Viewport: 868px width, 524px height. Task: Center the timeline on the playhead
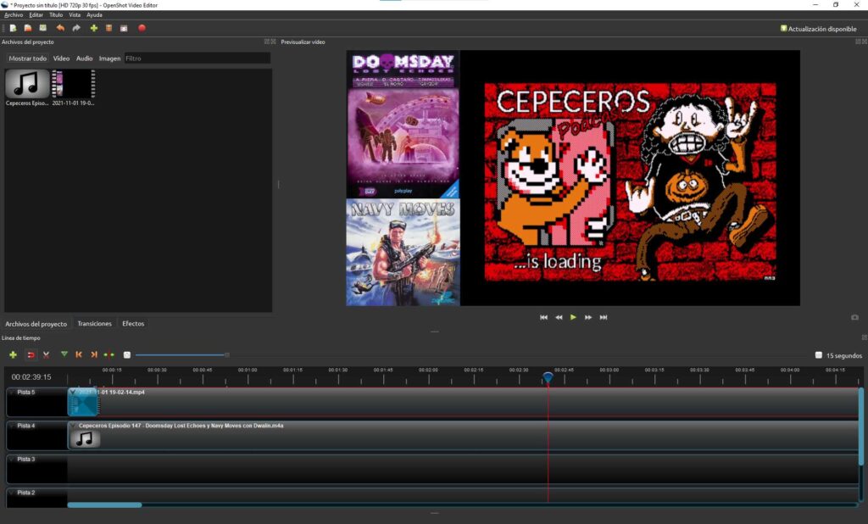click(109, 354)
